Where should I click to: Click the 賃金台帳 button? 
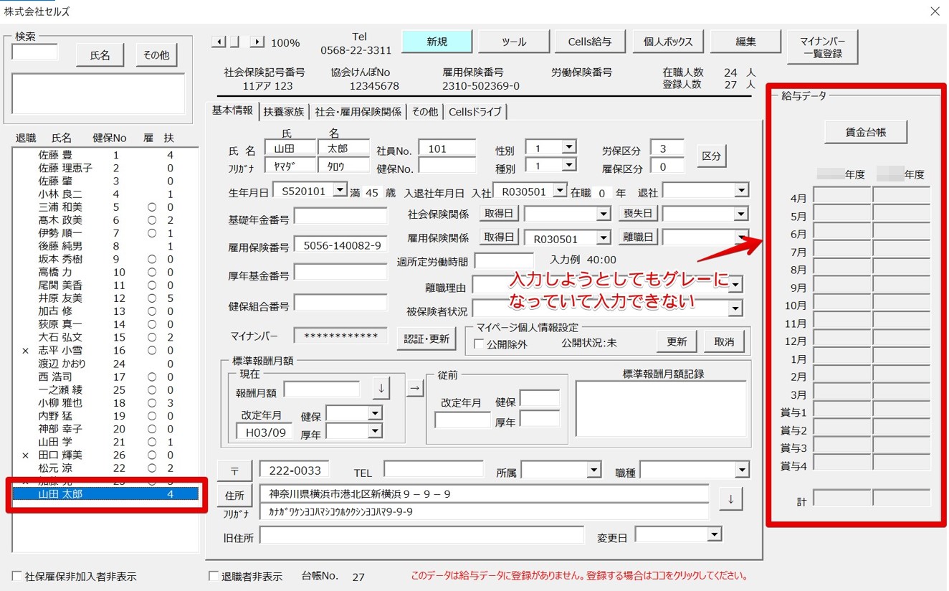tap(866, 131)
